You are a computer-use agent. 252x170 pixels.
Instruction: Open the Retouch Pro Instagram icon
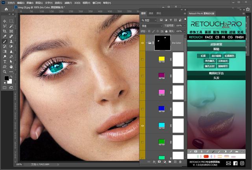click(242, 163)
